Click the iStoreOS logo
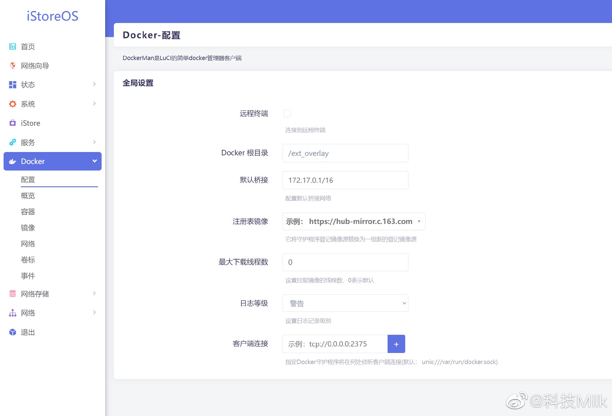The image size is (612, 416). pos(52,16)
